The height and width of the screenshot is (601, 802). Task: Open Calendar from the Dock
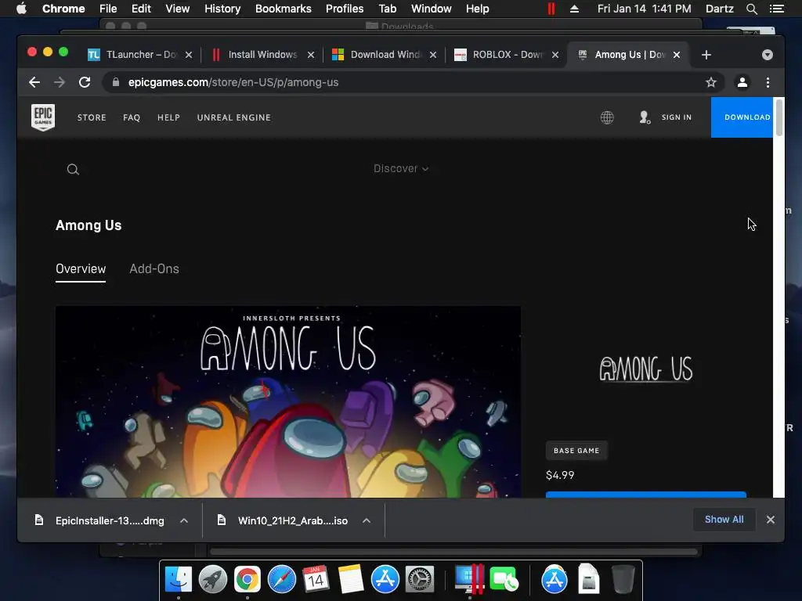point(316,580)
